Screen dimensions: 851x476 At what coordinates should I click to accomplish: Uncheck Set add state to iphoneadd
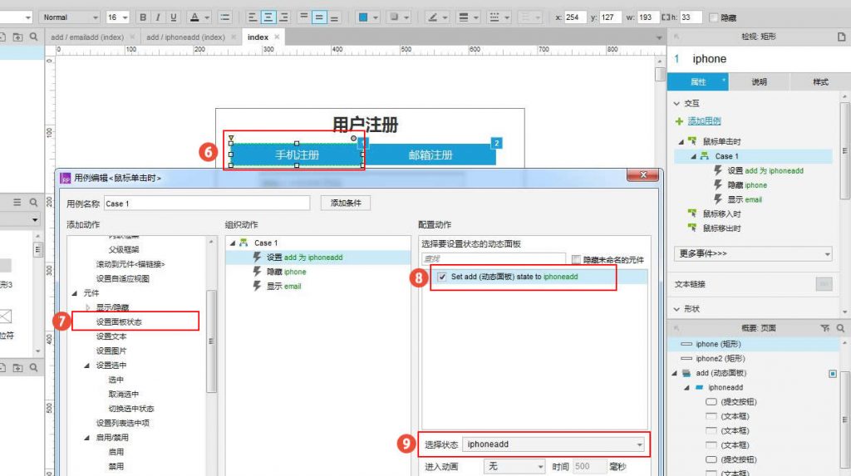pyautogui.click(x=442, y=277)
